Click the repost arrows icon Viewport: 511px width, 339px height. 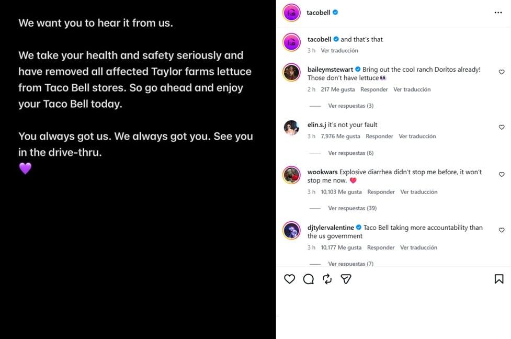[327, 279]
